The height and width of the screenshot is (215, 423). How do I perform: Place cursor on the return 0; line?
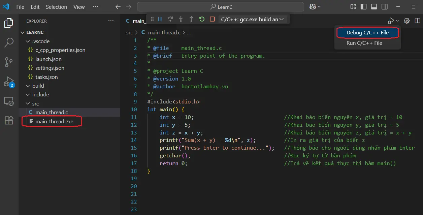click(x=173, y=163)
